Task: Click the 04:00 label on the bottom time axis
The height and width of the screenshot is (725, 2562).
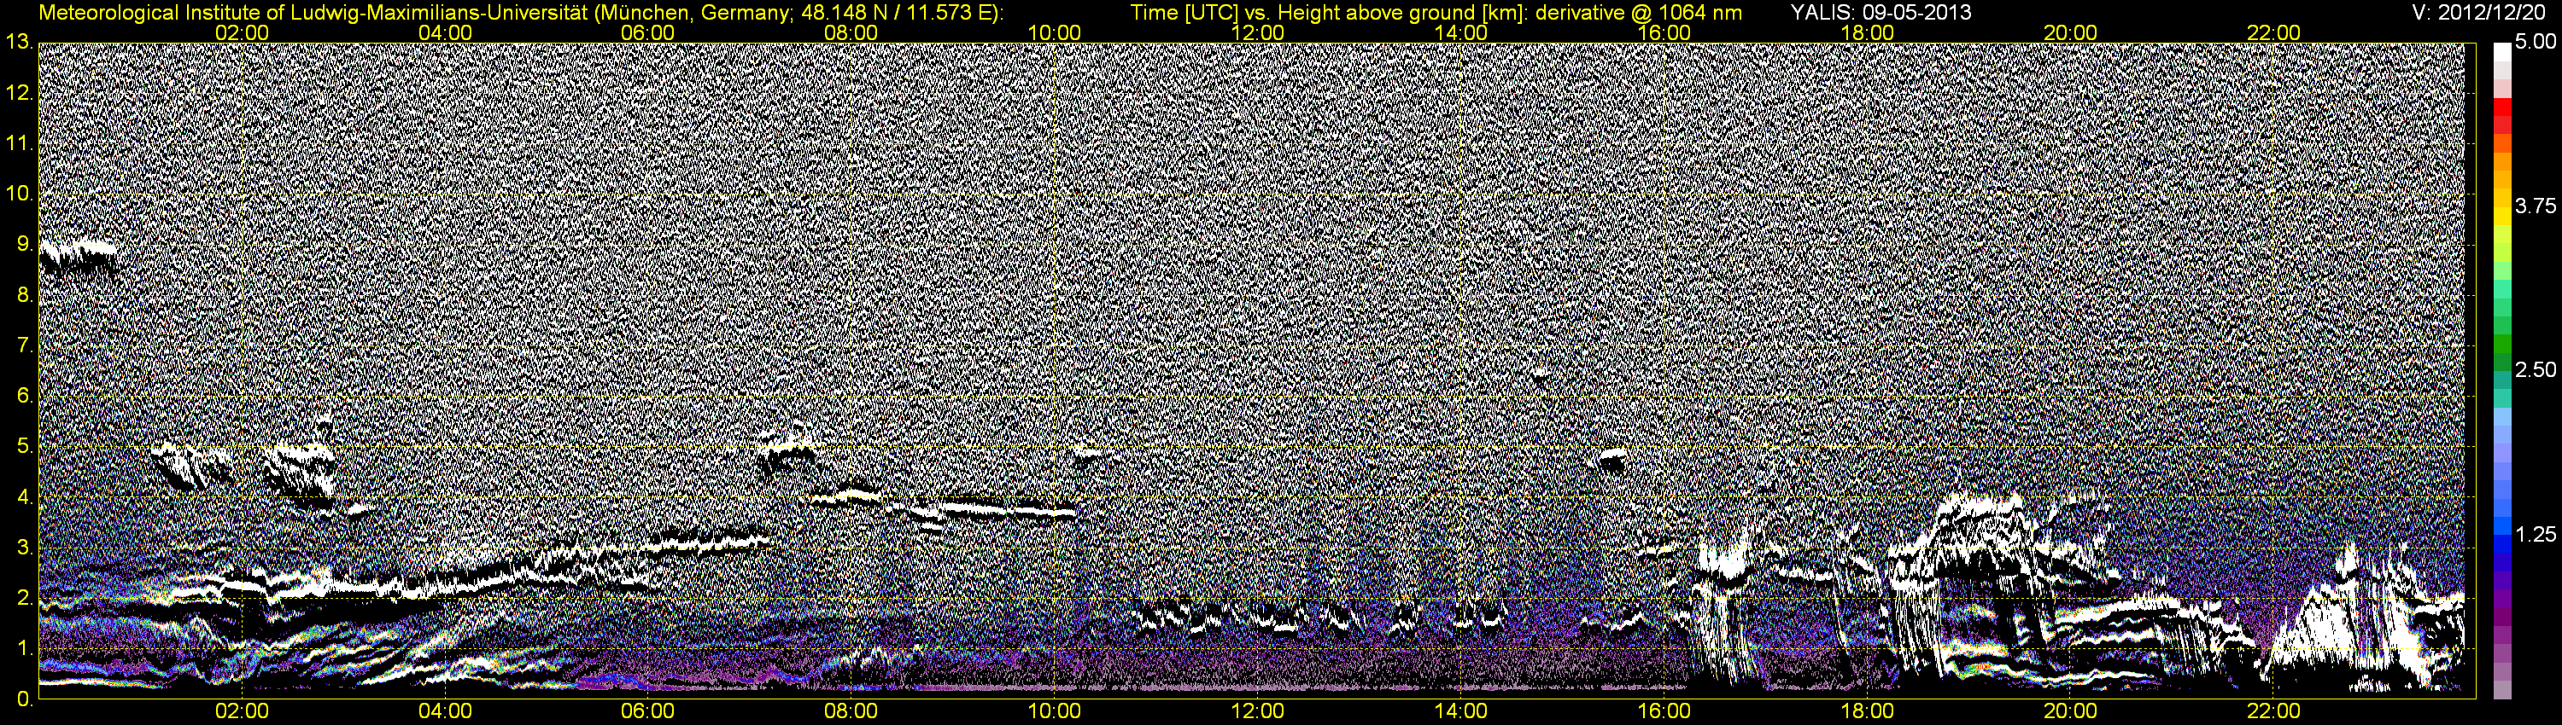Action: 446,712
